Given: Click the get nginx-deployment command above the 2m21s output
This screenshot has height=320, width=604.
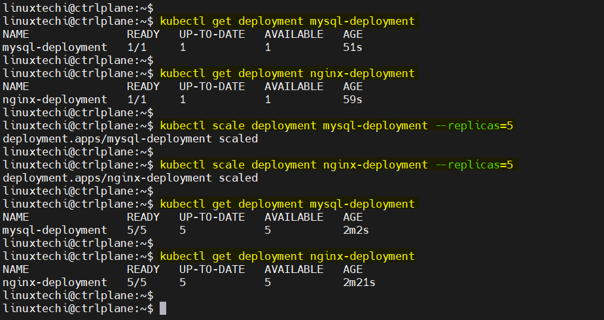Looking at the screenshot, I should 287,257.
